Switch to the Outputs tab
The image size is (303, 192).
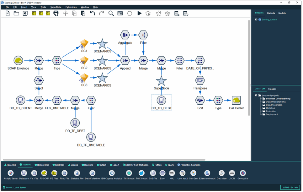click(271, 13)
